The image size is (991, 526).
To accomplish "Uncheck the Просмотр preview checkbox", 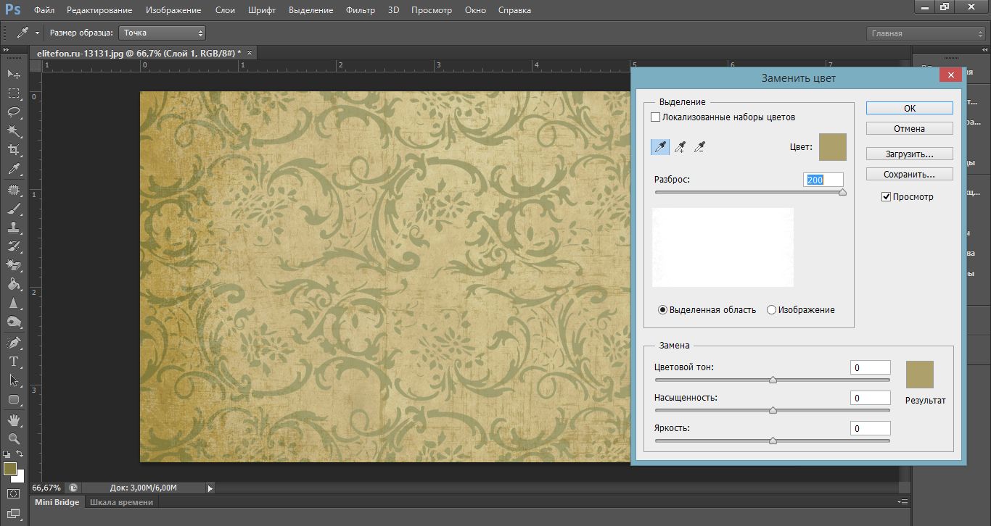I will pos(886,196).
